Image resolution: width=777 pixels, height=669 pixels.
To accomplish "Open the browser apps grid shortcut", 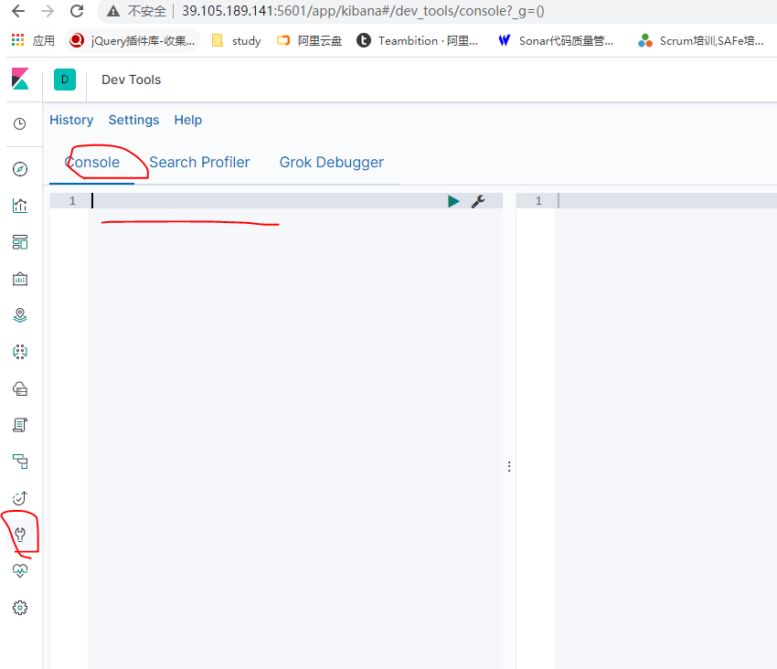I will [18, 40].
